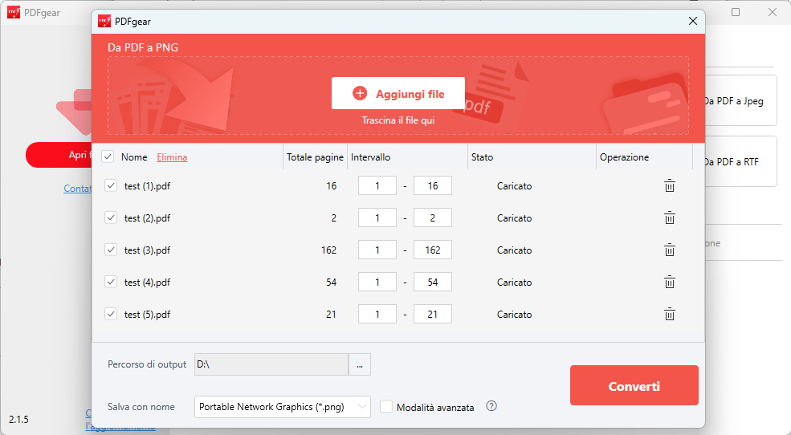
Task: Toggle checkbox for test (5).pdf
Action: 111,314
